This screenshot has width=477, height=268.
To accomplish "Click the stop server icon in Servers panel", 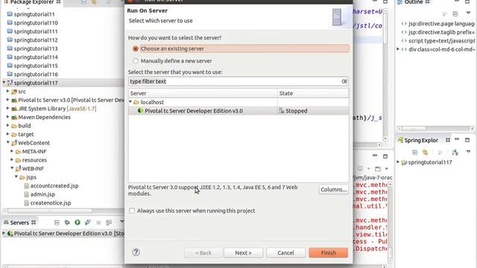I will pos(98,223).
